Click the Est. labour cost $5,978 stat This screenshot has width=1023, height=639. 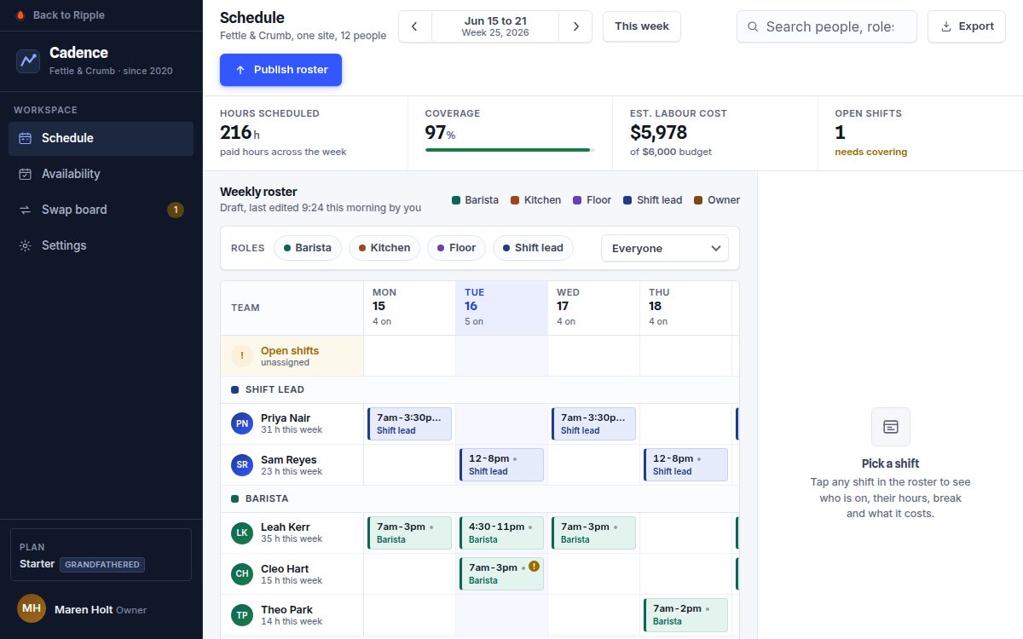714,133
